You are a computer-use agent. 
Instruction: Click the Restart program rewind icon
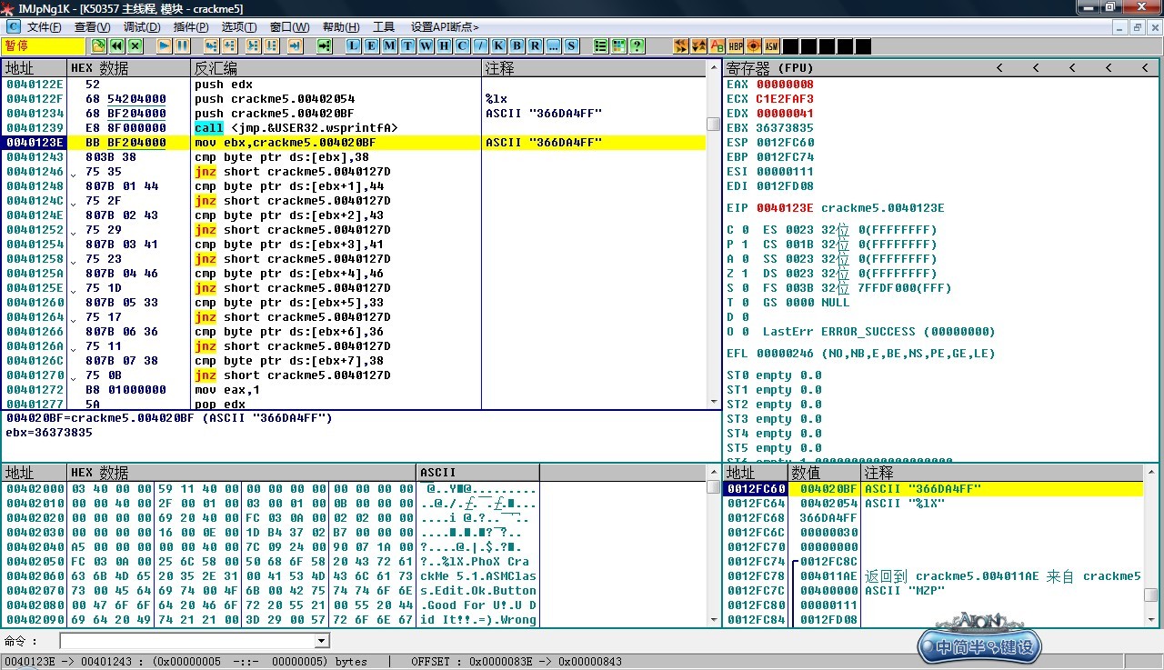pos(117,45)
